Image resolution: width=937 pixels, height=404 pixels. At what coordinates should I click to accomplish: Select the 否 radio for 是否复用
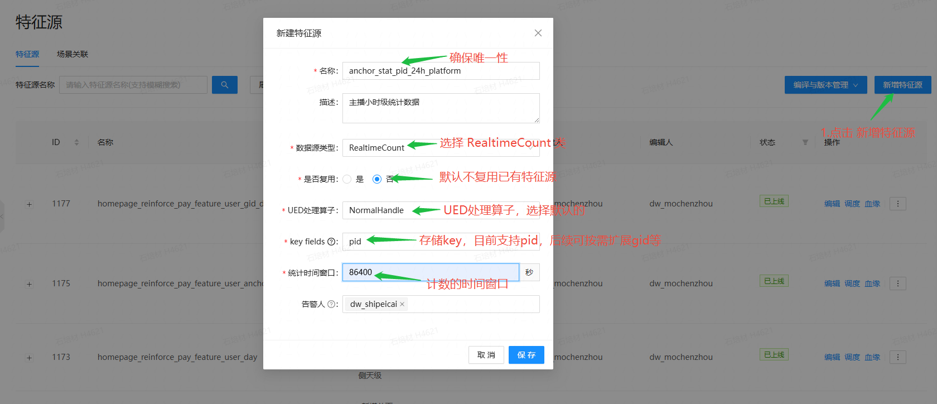(377, 179)
